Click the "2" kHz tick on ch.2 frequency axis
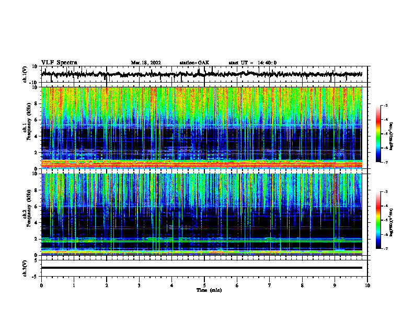The width and height of the screenshot is (414, 320). [x=36, y=239]
